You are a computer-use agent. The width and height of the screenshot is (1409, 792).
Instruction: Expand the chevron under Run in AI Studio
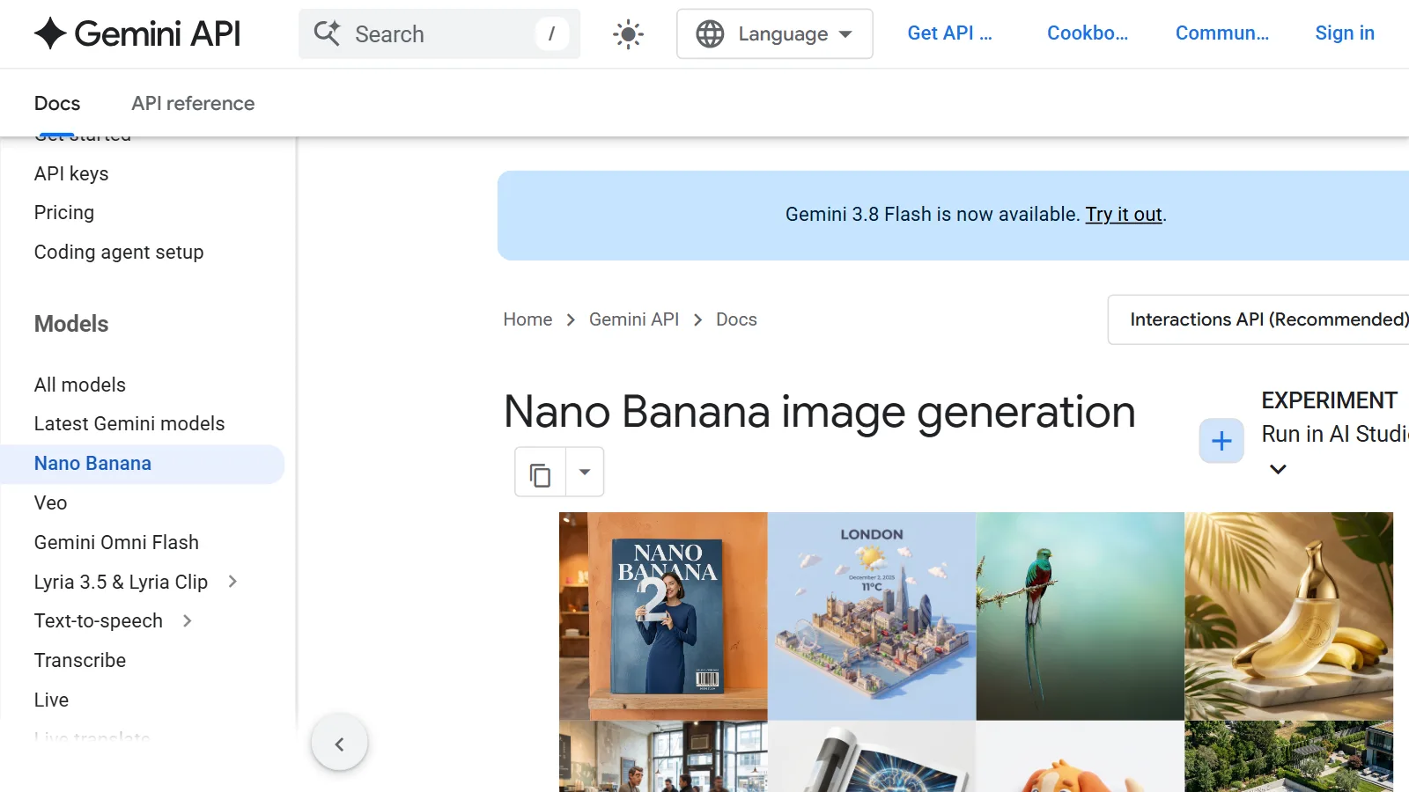[1278, 469]
